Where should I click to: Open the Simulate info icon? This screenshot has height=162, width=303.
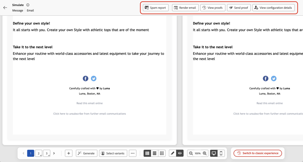(x=28, y=5)
